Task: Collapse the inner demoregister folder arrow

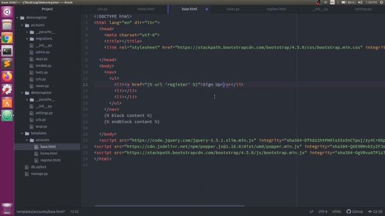Action: (x=22, y=93)
